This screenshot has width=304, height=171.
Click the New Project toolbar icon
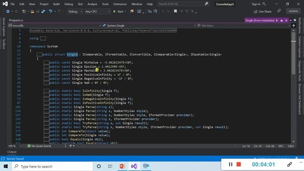(x=24, y=11)
